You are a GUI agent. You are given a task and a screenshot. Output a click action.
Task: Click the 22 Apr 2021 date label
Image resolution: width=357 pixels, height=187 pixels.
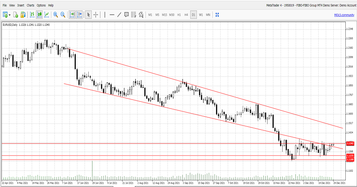pyautogui.click(x=8, y=183)
